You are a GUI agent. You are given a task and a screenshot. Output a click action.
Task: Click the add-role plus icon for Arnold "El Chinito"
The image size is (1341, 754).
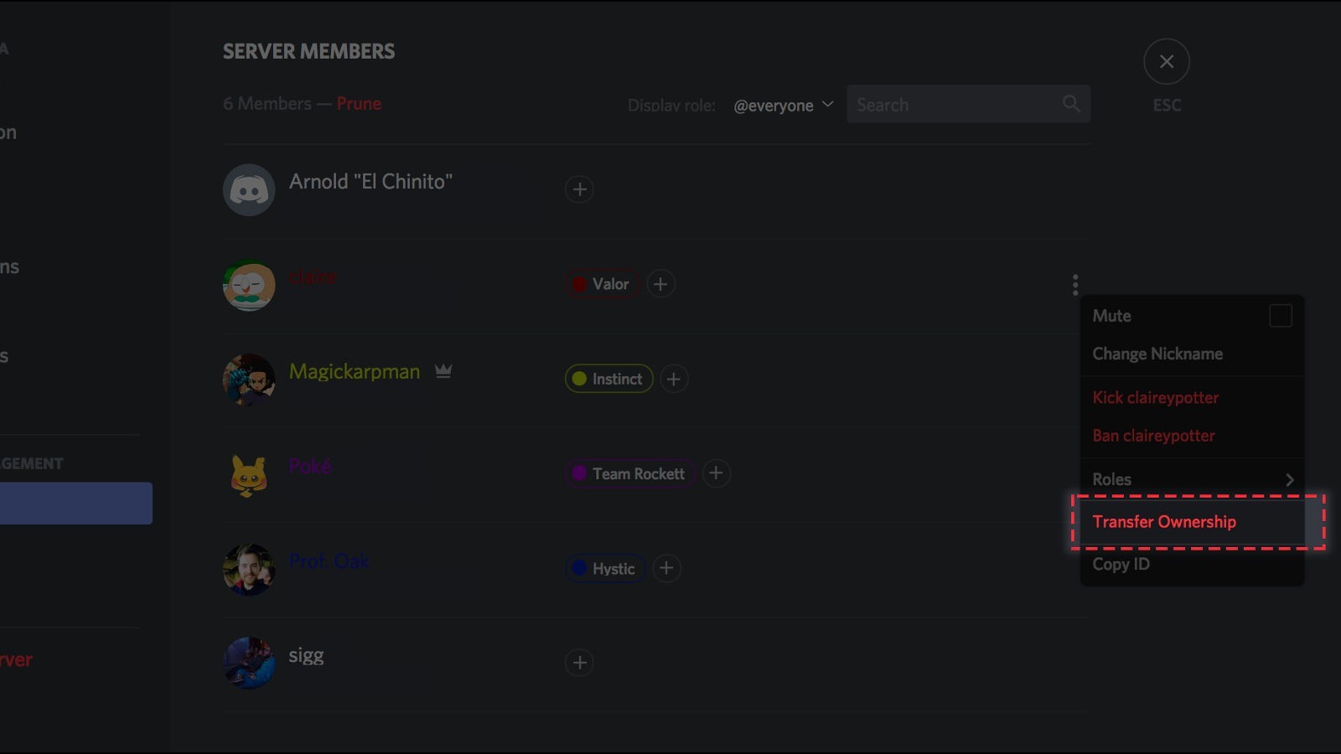coord(579,190)
